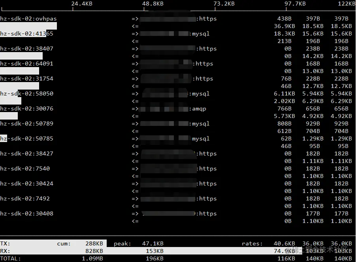Click :mysql label on the 41365 row
The width and height of the screenshot is (356, 262).
pos(200,34)
